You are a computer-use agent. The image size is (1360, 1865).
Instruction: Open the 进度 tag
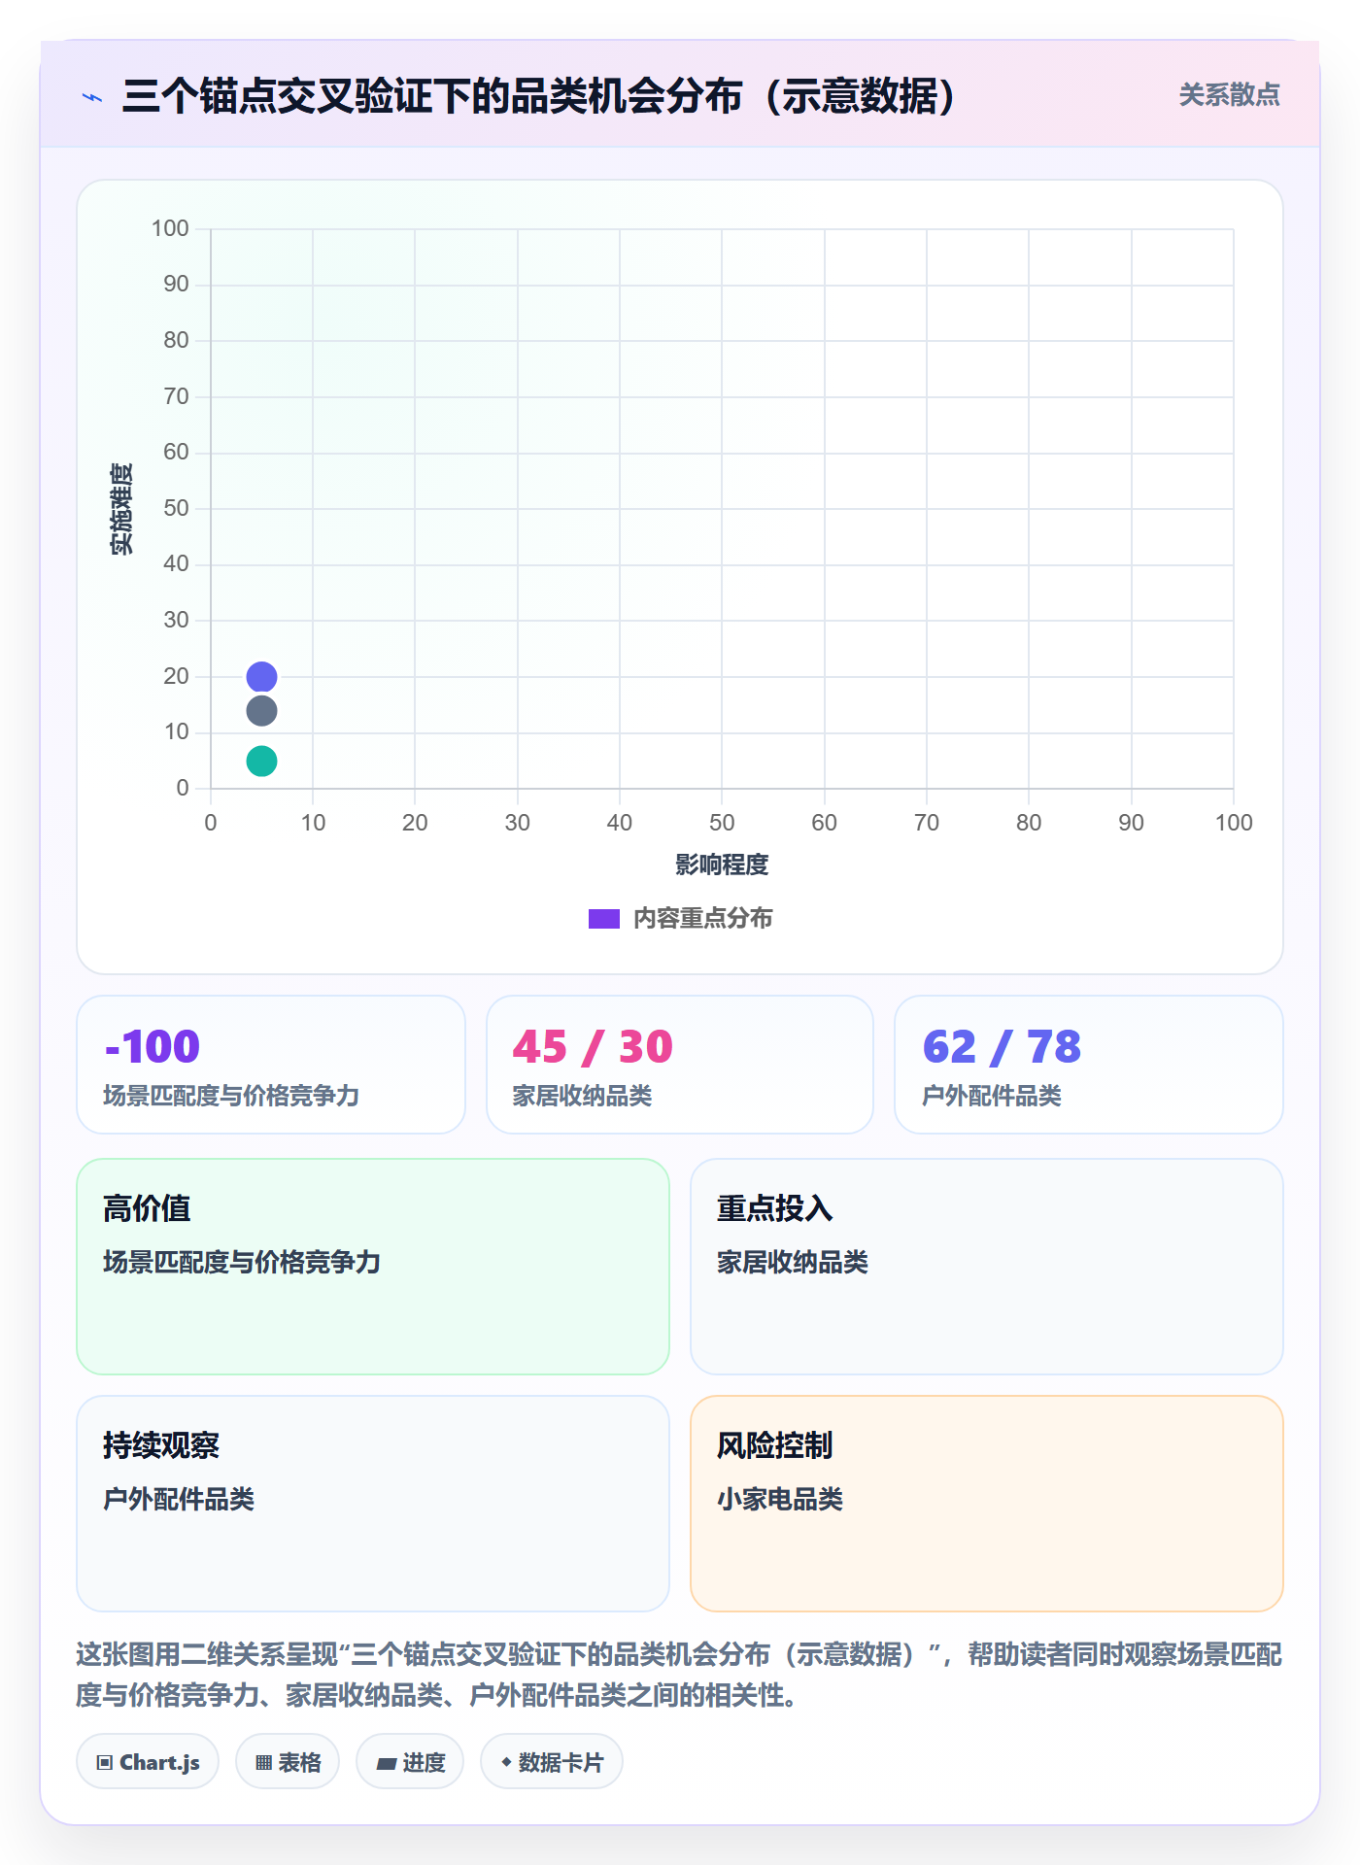(x=410, y=1762)
